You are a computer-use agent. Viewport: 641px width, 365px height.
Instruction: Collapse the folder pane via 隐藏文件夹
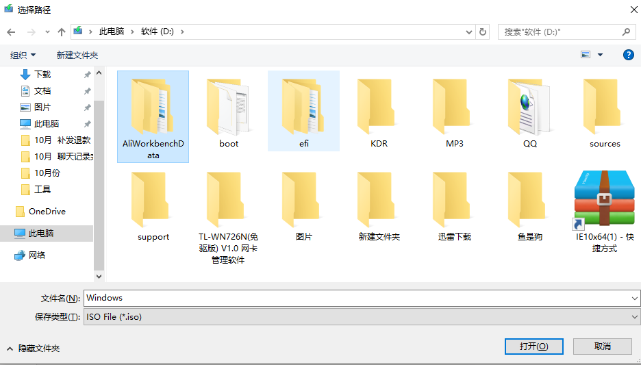33,349
